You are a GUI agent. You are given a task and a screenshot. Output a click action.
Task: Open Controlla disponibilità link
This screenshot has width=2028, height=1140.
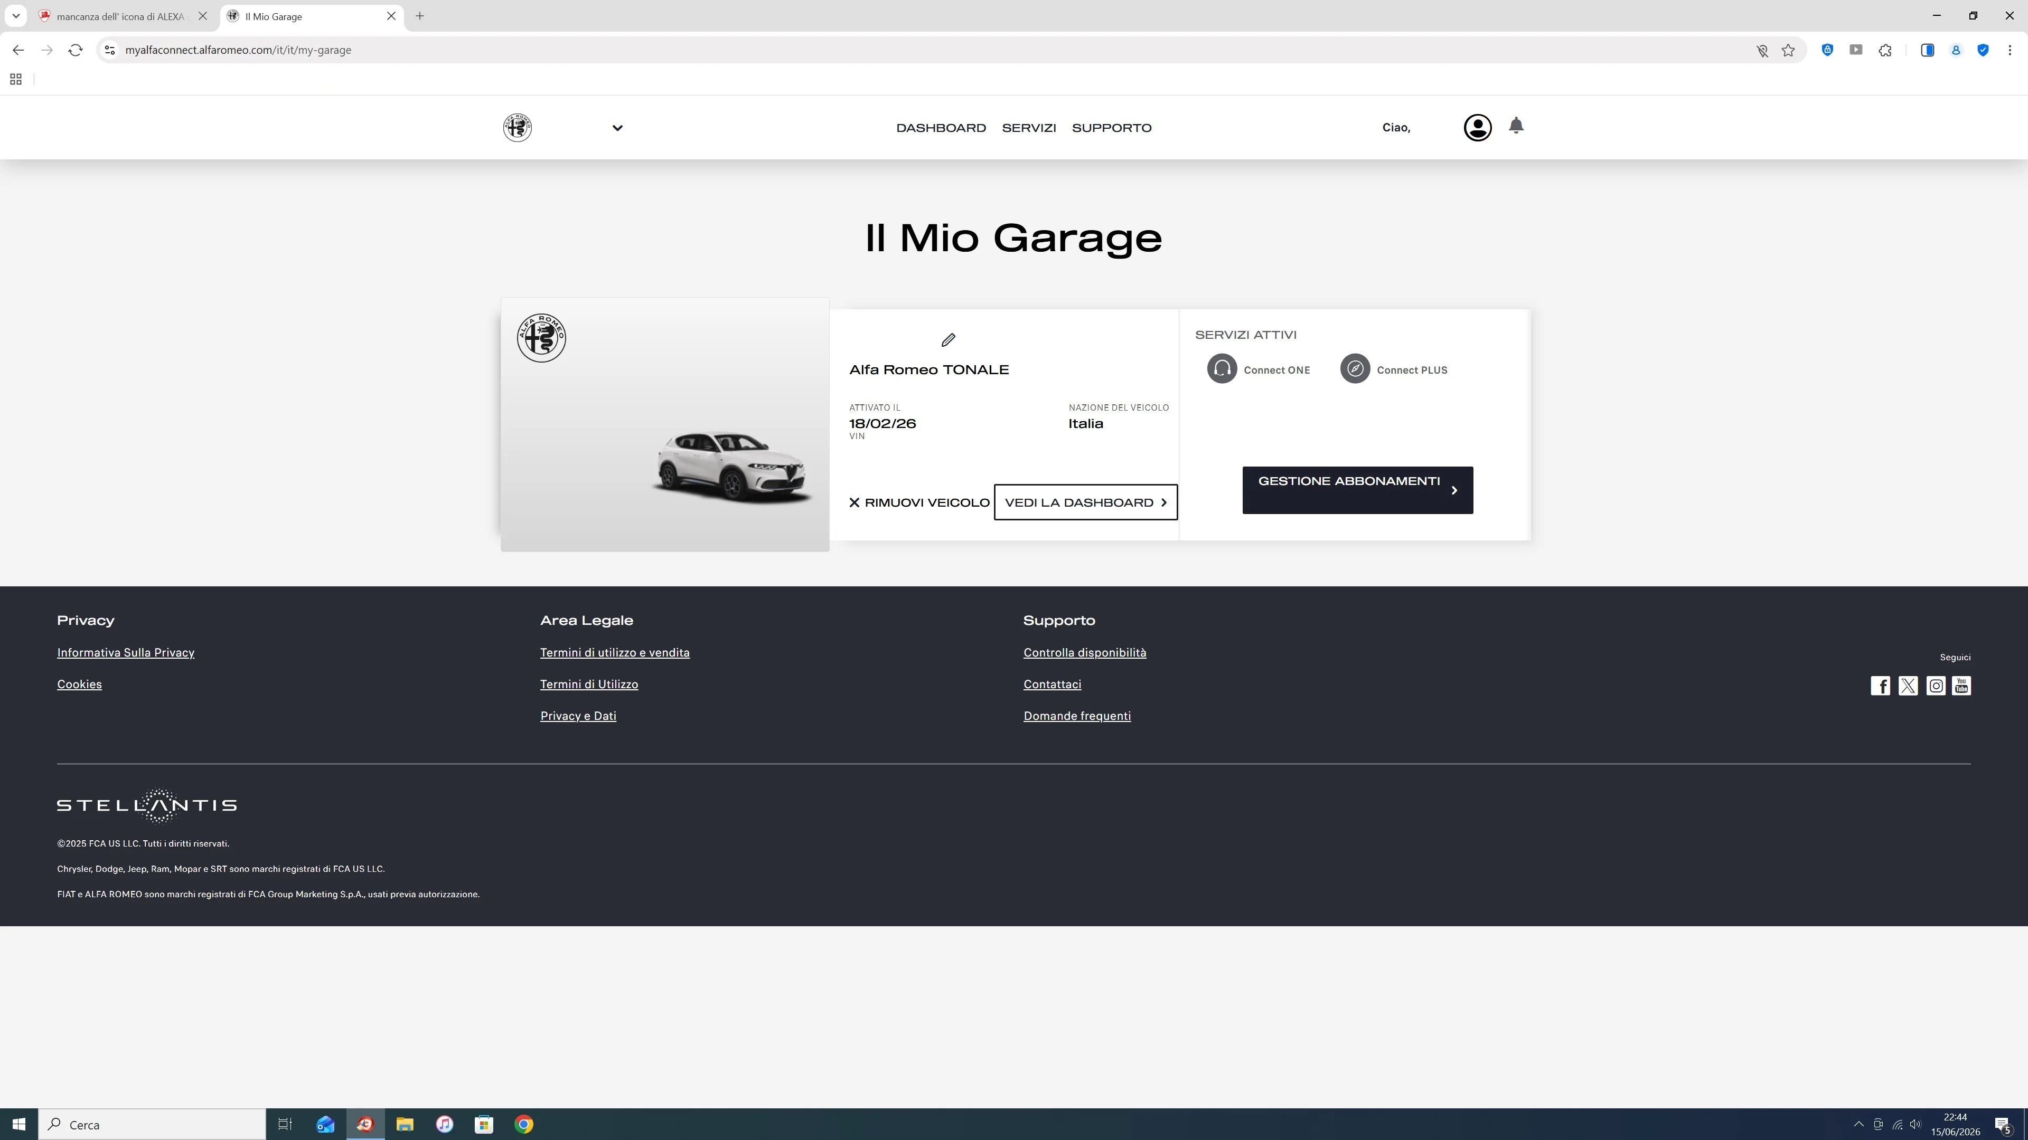pos(1085,653)
